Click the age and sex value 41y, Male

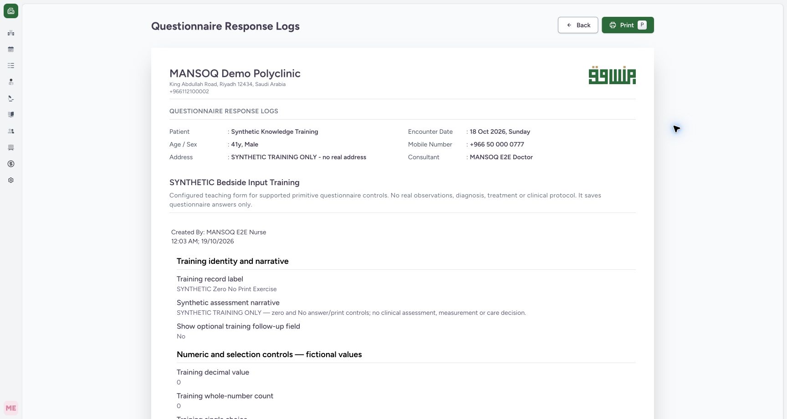coord(245,144)
